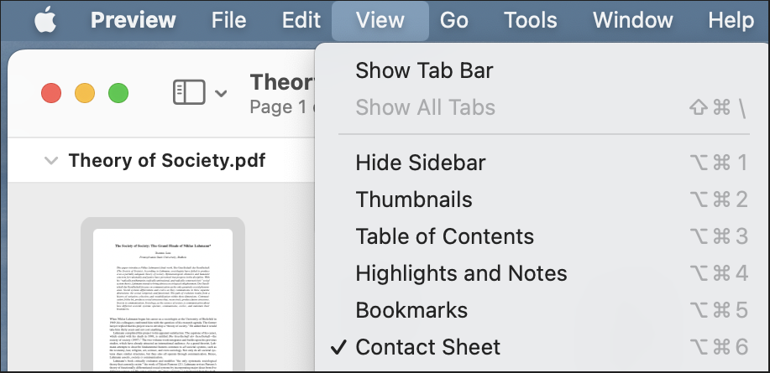This screenshot has height=373, width=770.
Task: Select Bookmarks sidebar view
Action: [x=543, y=310]
